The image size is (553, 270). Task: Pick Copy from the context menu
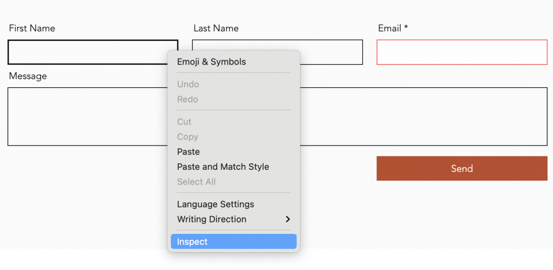187,137
